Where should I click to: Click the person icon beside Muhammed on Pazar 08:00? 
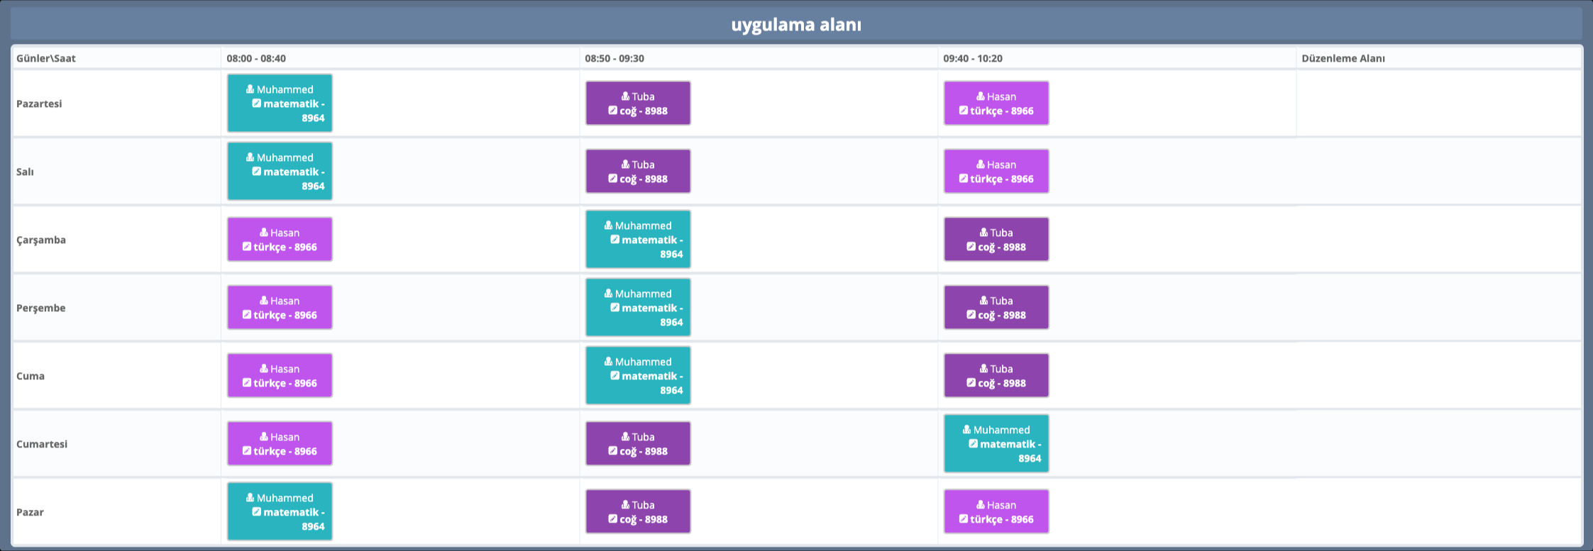(x=250, y=498)
